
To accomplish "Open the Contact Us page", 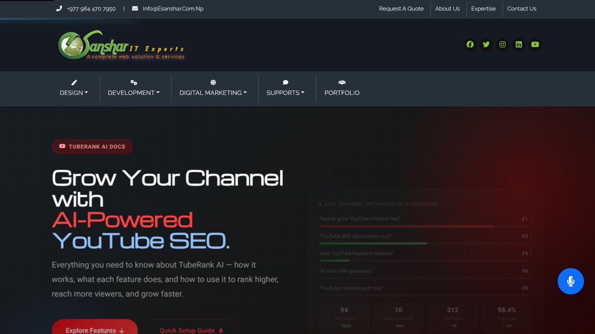I will [x=522, y=9].
